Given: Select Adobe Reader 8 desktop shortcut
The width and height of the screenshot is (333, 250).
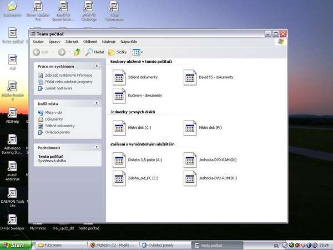Looking at the screenshot, I should (x=13, y=91).
